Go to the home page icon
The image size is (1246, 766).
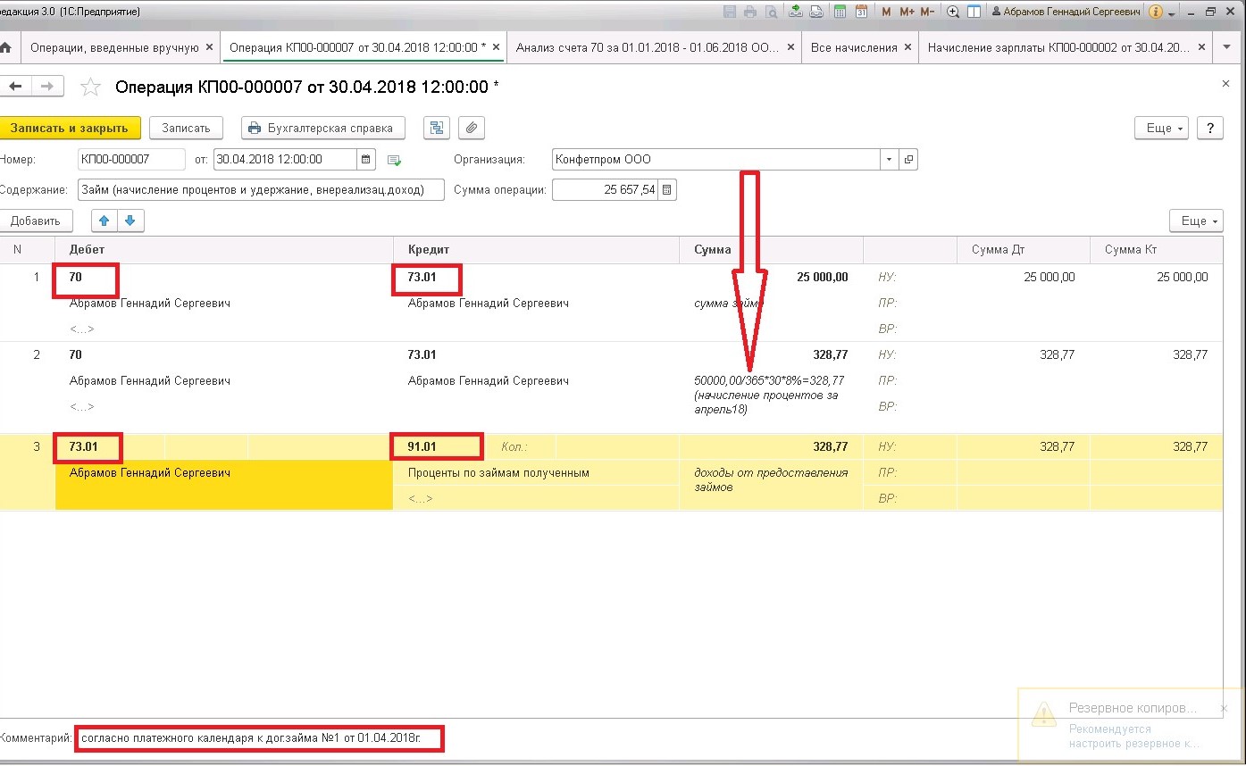(6, 47)
